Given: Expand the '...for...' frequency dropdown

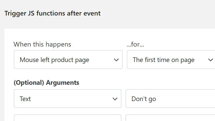Looking at the screenshot, I should click(171, 59).
